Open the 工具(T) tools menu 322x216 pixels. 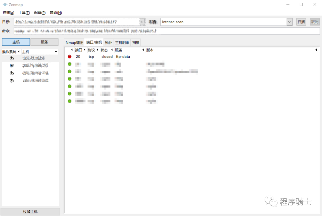point(24,13)
